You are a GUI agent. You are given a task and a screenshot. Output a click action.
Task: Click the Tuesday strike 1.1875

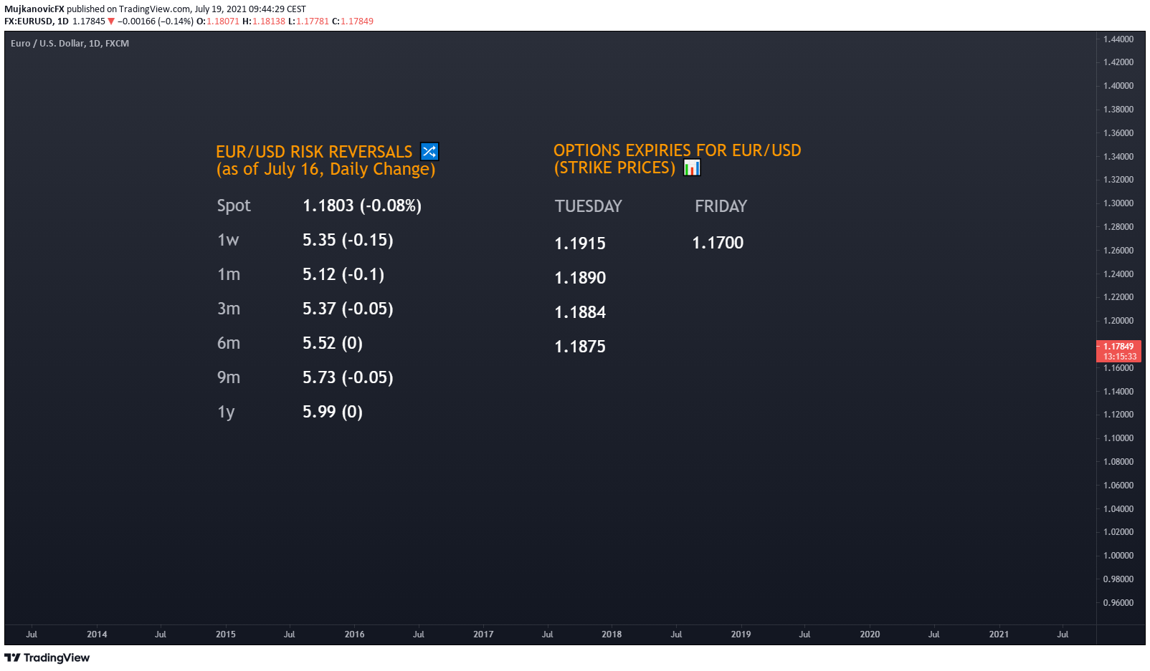pyautogui.click(x=580, y=347)
